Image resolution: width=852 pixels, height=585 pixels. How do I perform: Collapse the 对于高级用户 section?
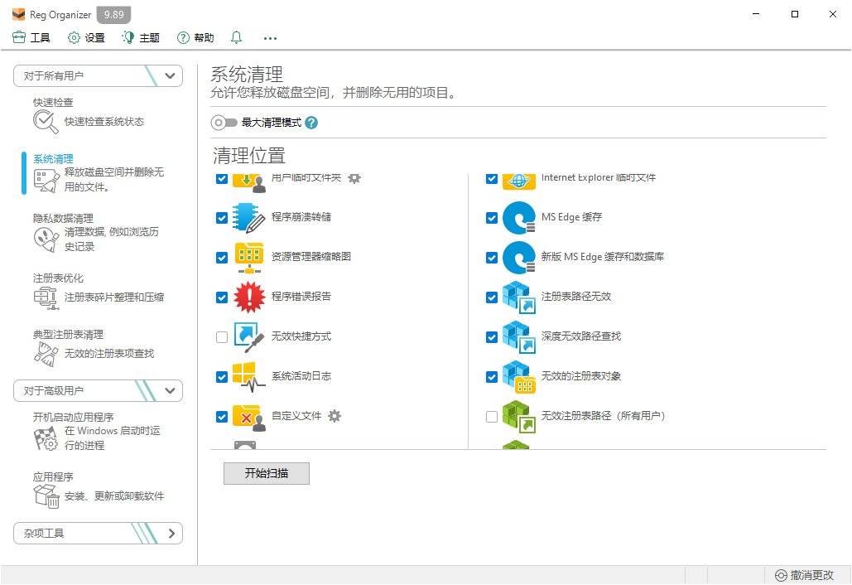pyautogui.click(x=170, y=390)
